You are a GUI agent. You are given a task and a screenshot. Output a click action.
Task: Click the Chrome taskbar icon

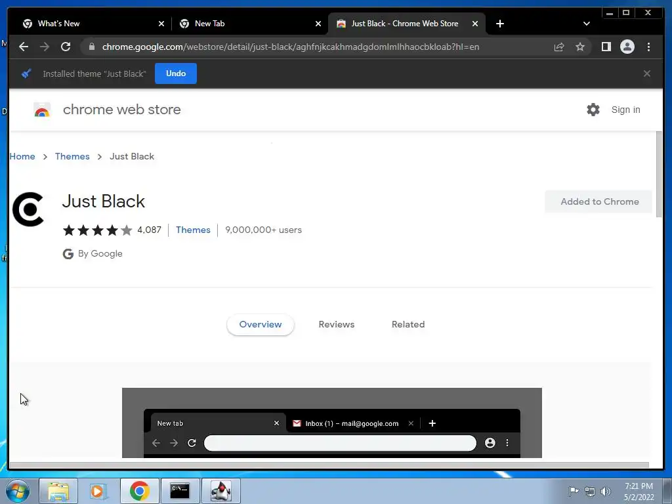click(139, 491)
